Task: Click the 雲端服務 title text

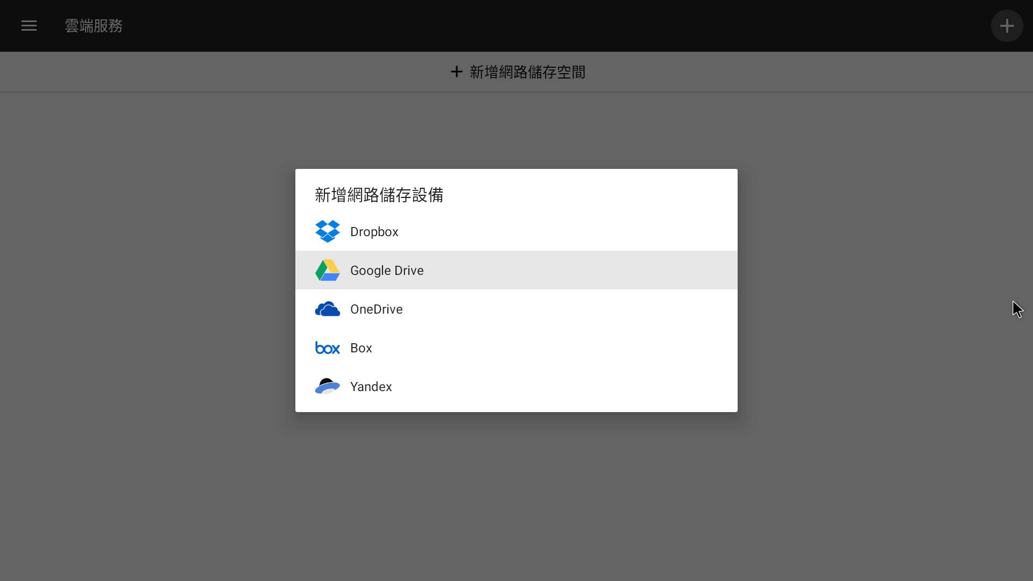Action: pyautogui.click(x=94, y=26)
